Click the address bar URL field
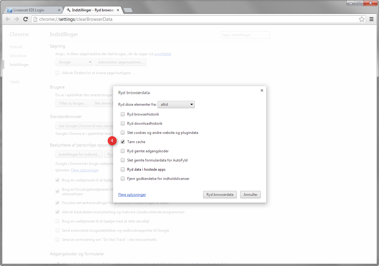The width and height of the screenshot is (379, 266). (x=196, y=19)
